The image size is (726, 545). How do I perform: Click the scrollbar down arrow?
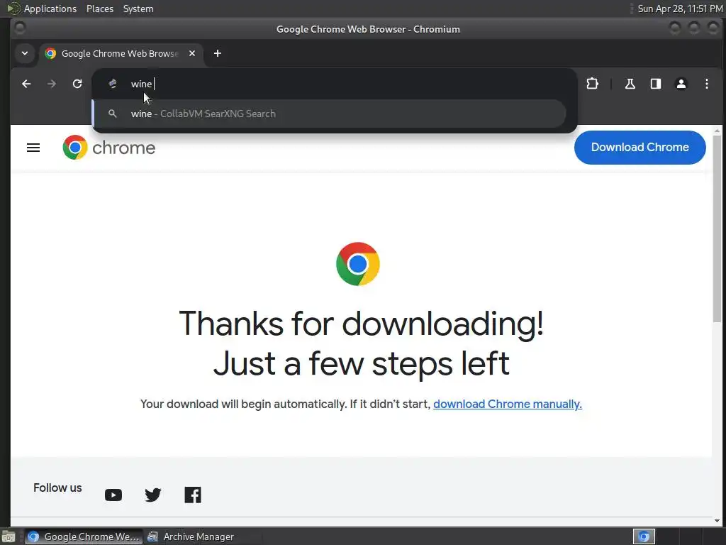coord(717,521)
